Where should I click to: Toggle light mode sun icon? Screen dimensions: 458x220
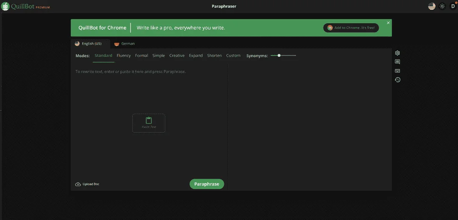pyautogui.click(x=442, y=6)
